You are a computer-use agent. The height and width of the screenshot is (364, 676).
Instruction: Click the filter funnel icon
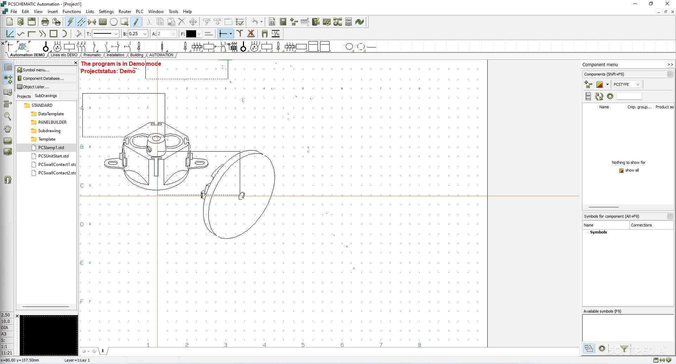coord(624,349)
